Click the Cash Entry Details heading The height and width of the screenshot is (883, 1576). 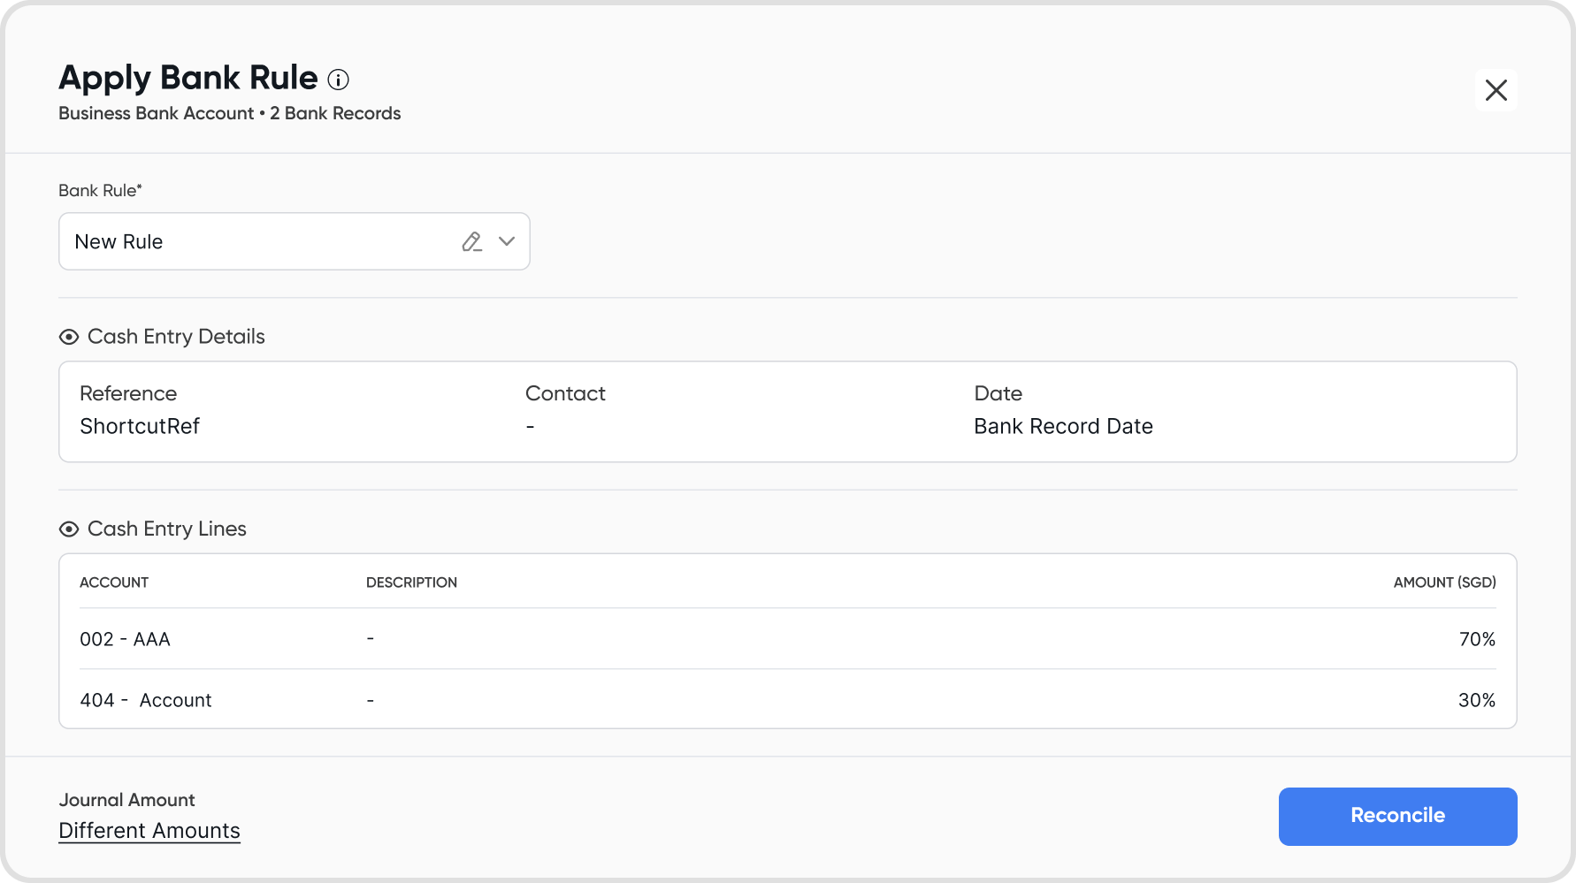[x=176, y=337]
